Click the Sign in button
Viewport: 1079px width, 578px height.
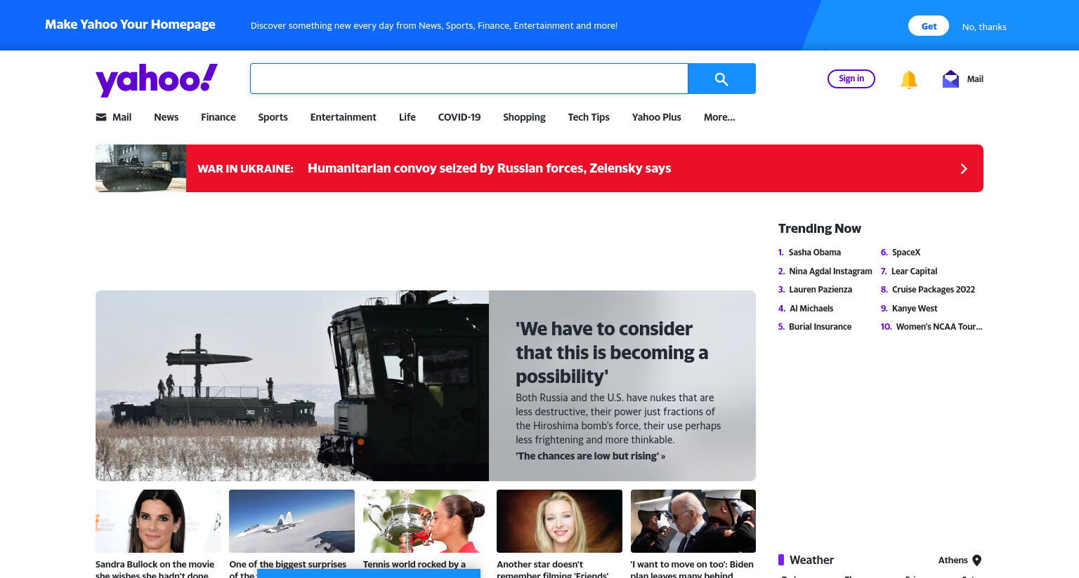pos(851,79)
